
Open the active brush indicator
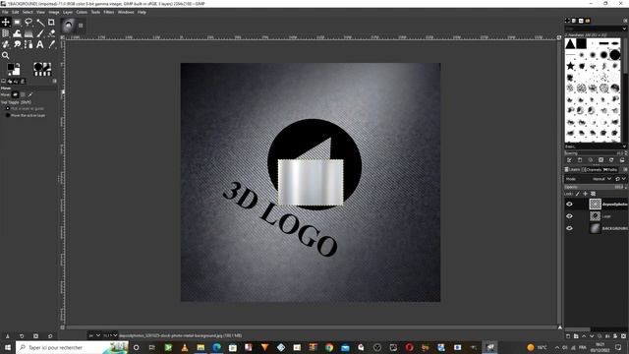pos(37,66)
